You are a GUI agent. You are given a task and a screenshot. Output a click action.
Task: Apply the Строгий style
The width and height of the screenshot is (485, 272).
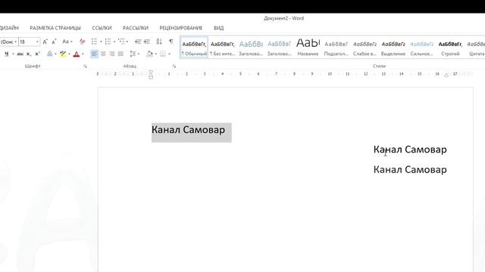[450, 48]
